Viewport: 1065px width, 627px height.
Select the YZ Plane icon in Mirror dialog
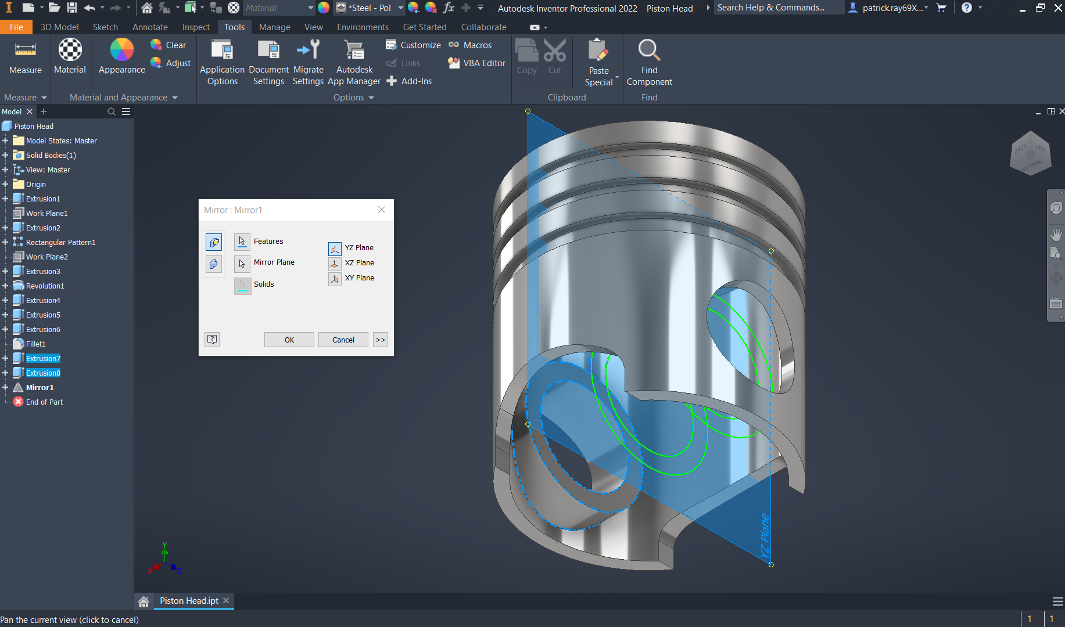coord(335,248)
